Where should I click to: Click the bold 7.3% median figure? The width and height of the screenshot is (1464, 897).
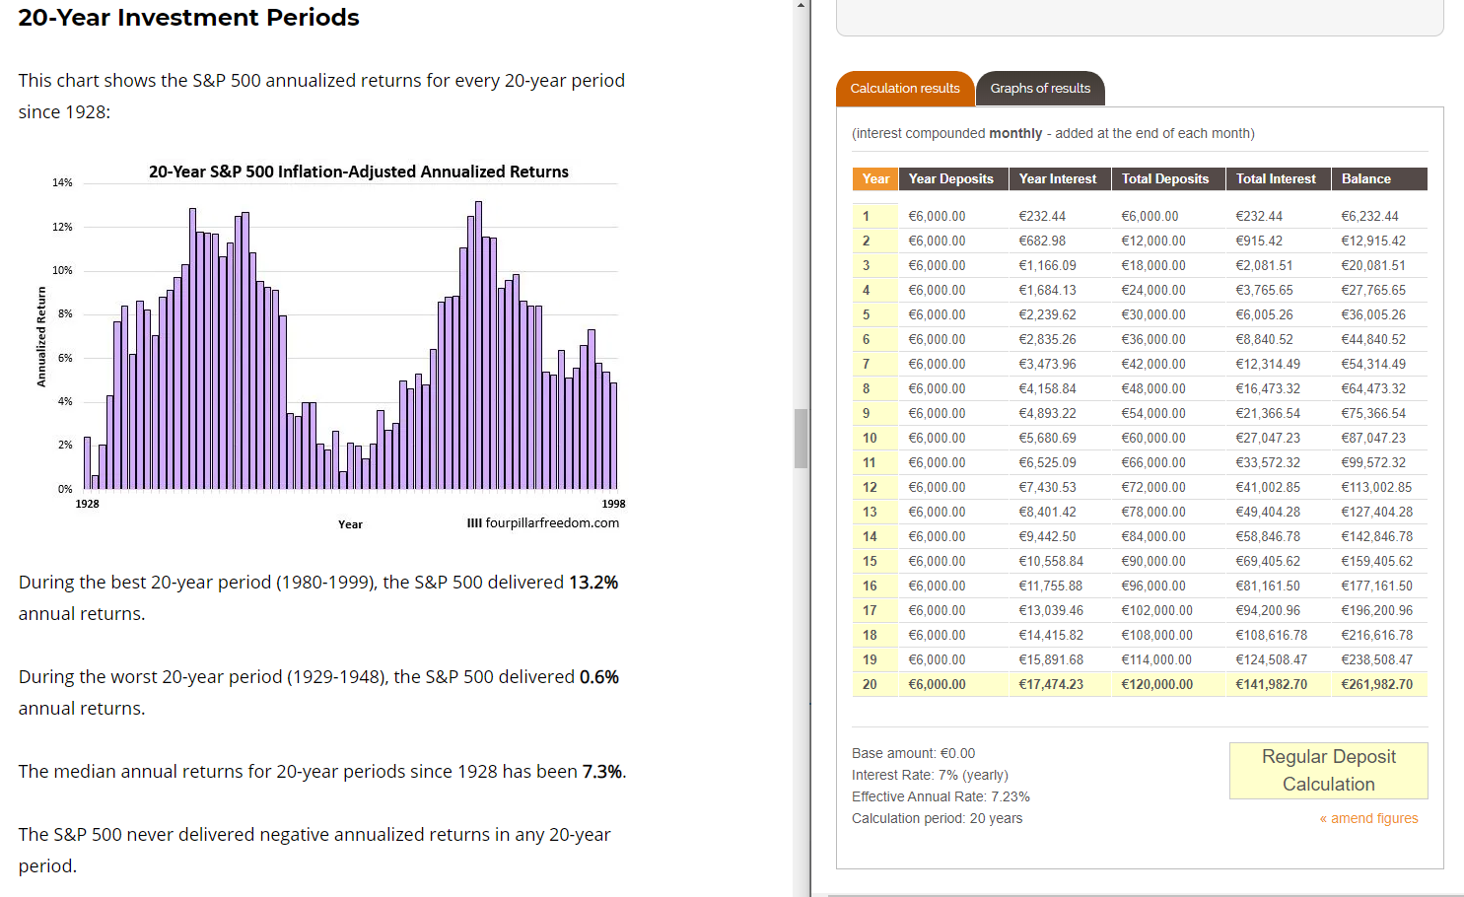pyautogui.click(x=602, y=772)
